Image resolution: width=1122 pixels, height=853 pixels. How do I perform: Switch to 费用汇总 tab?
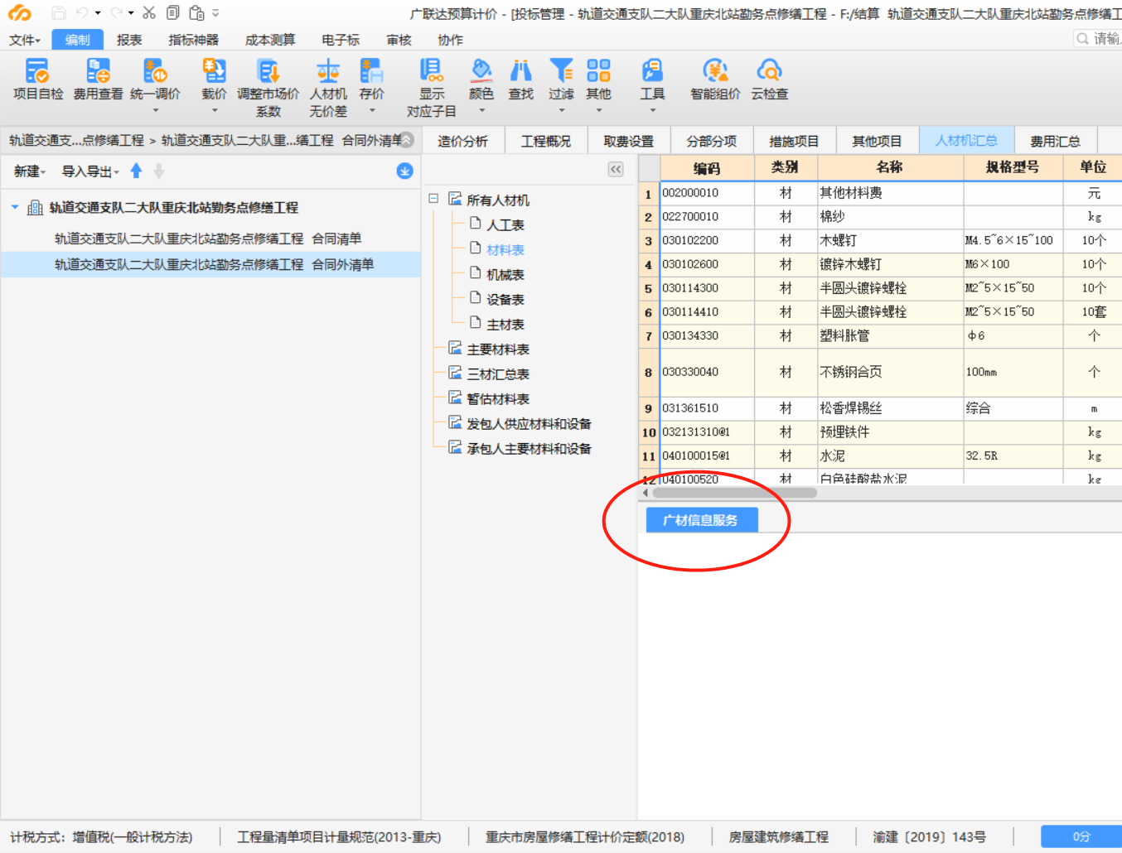click(1055, 141)
